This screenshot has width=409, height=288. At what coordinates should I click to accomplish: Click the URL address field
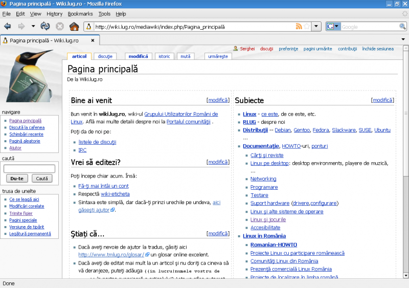coord(194,27)
